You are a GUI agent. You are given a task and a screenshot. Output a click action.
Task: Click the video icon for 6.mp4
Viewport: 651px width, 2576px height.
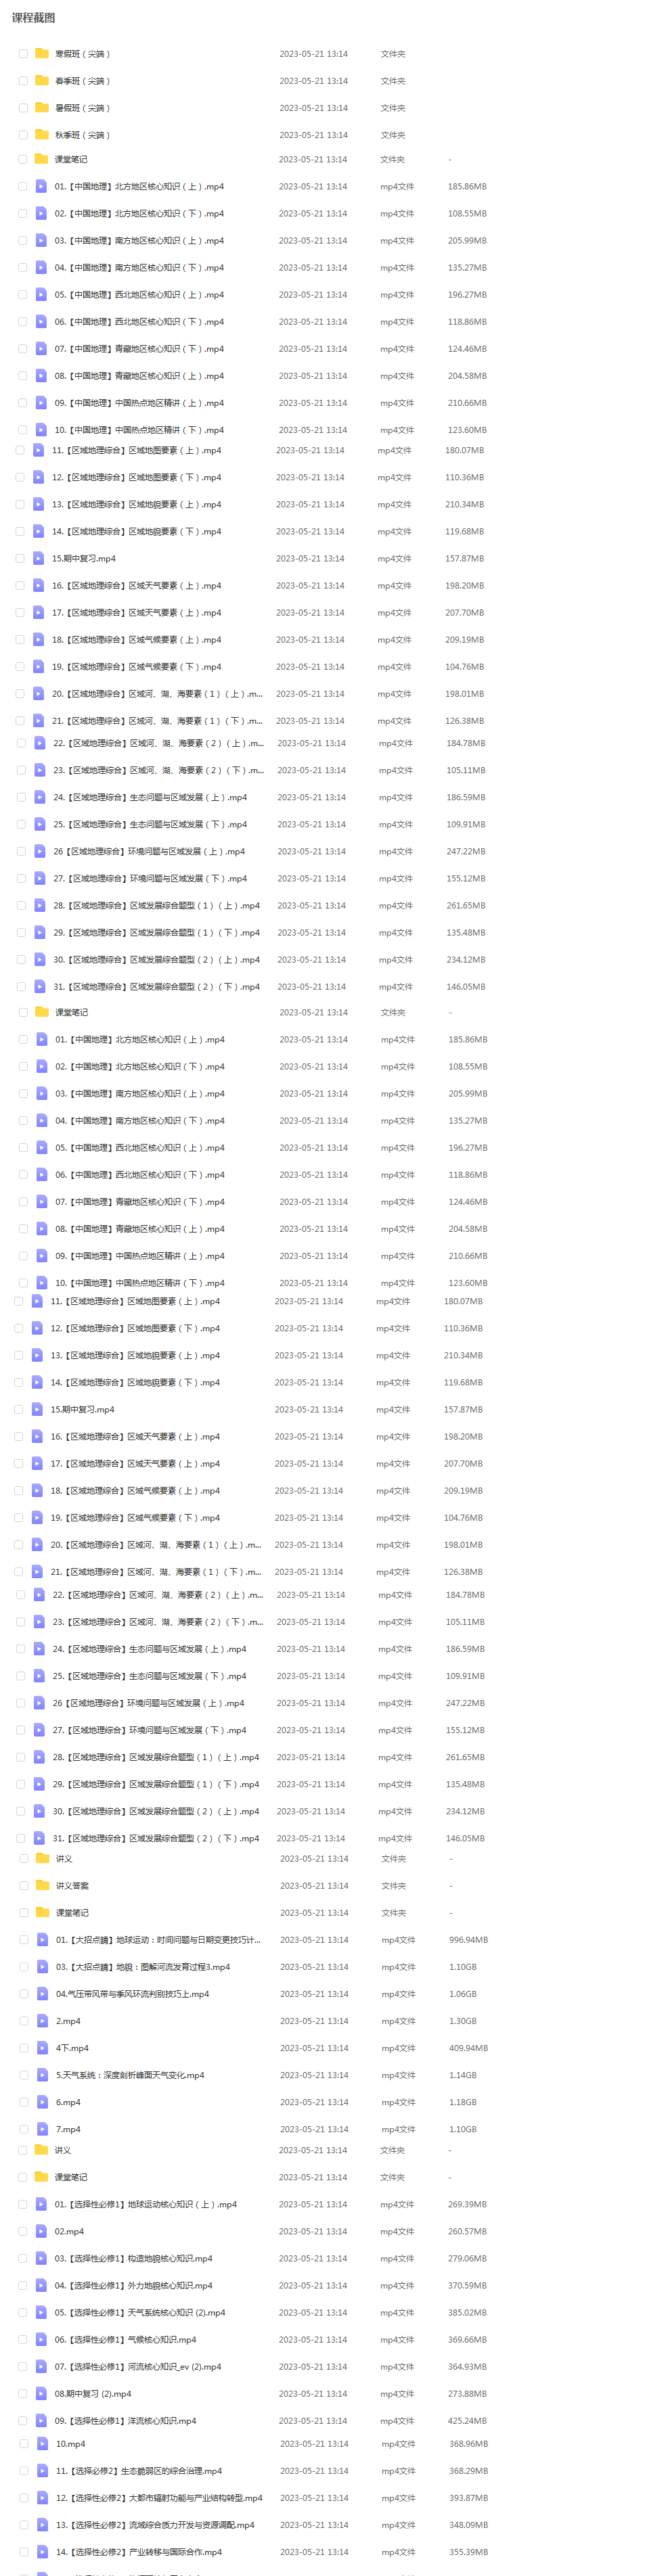(x=43, y=2101)
